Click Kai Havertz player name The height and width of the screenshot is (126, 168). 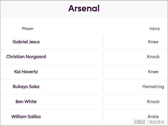coord(26,72)
